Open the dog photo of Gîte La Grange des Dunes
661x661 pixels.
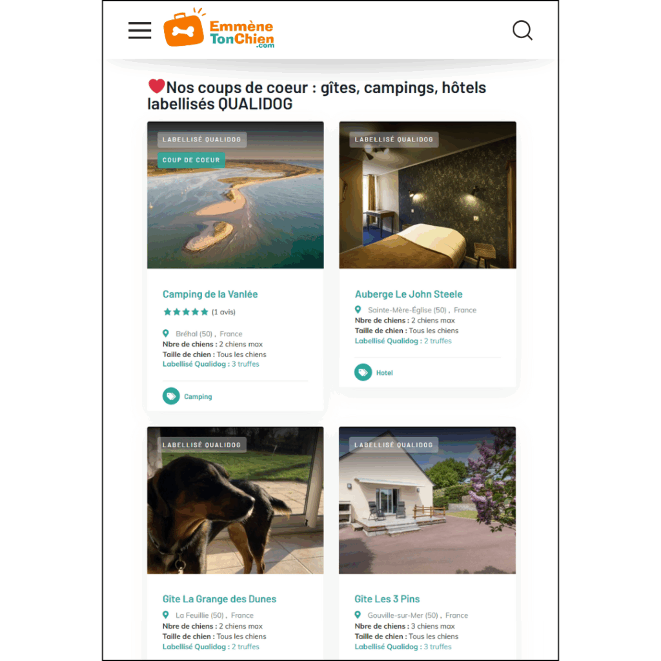(x=235, y=500)
